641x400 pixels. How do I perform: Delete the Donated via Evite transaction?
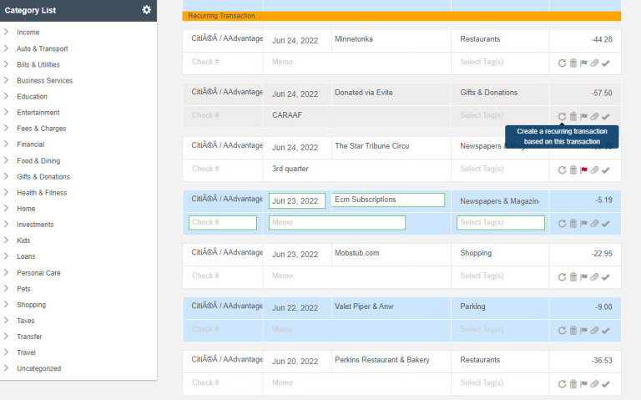pyautogui.click(x=573, y=117)
